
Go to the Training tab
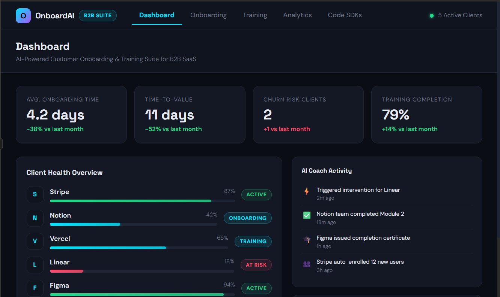pos(255,15)
